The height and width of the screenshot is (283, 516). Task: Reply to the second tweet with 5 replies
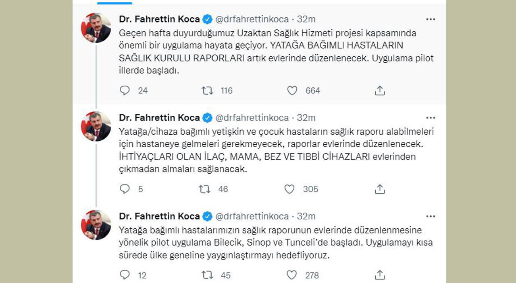pos(125,189)
